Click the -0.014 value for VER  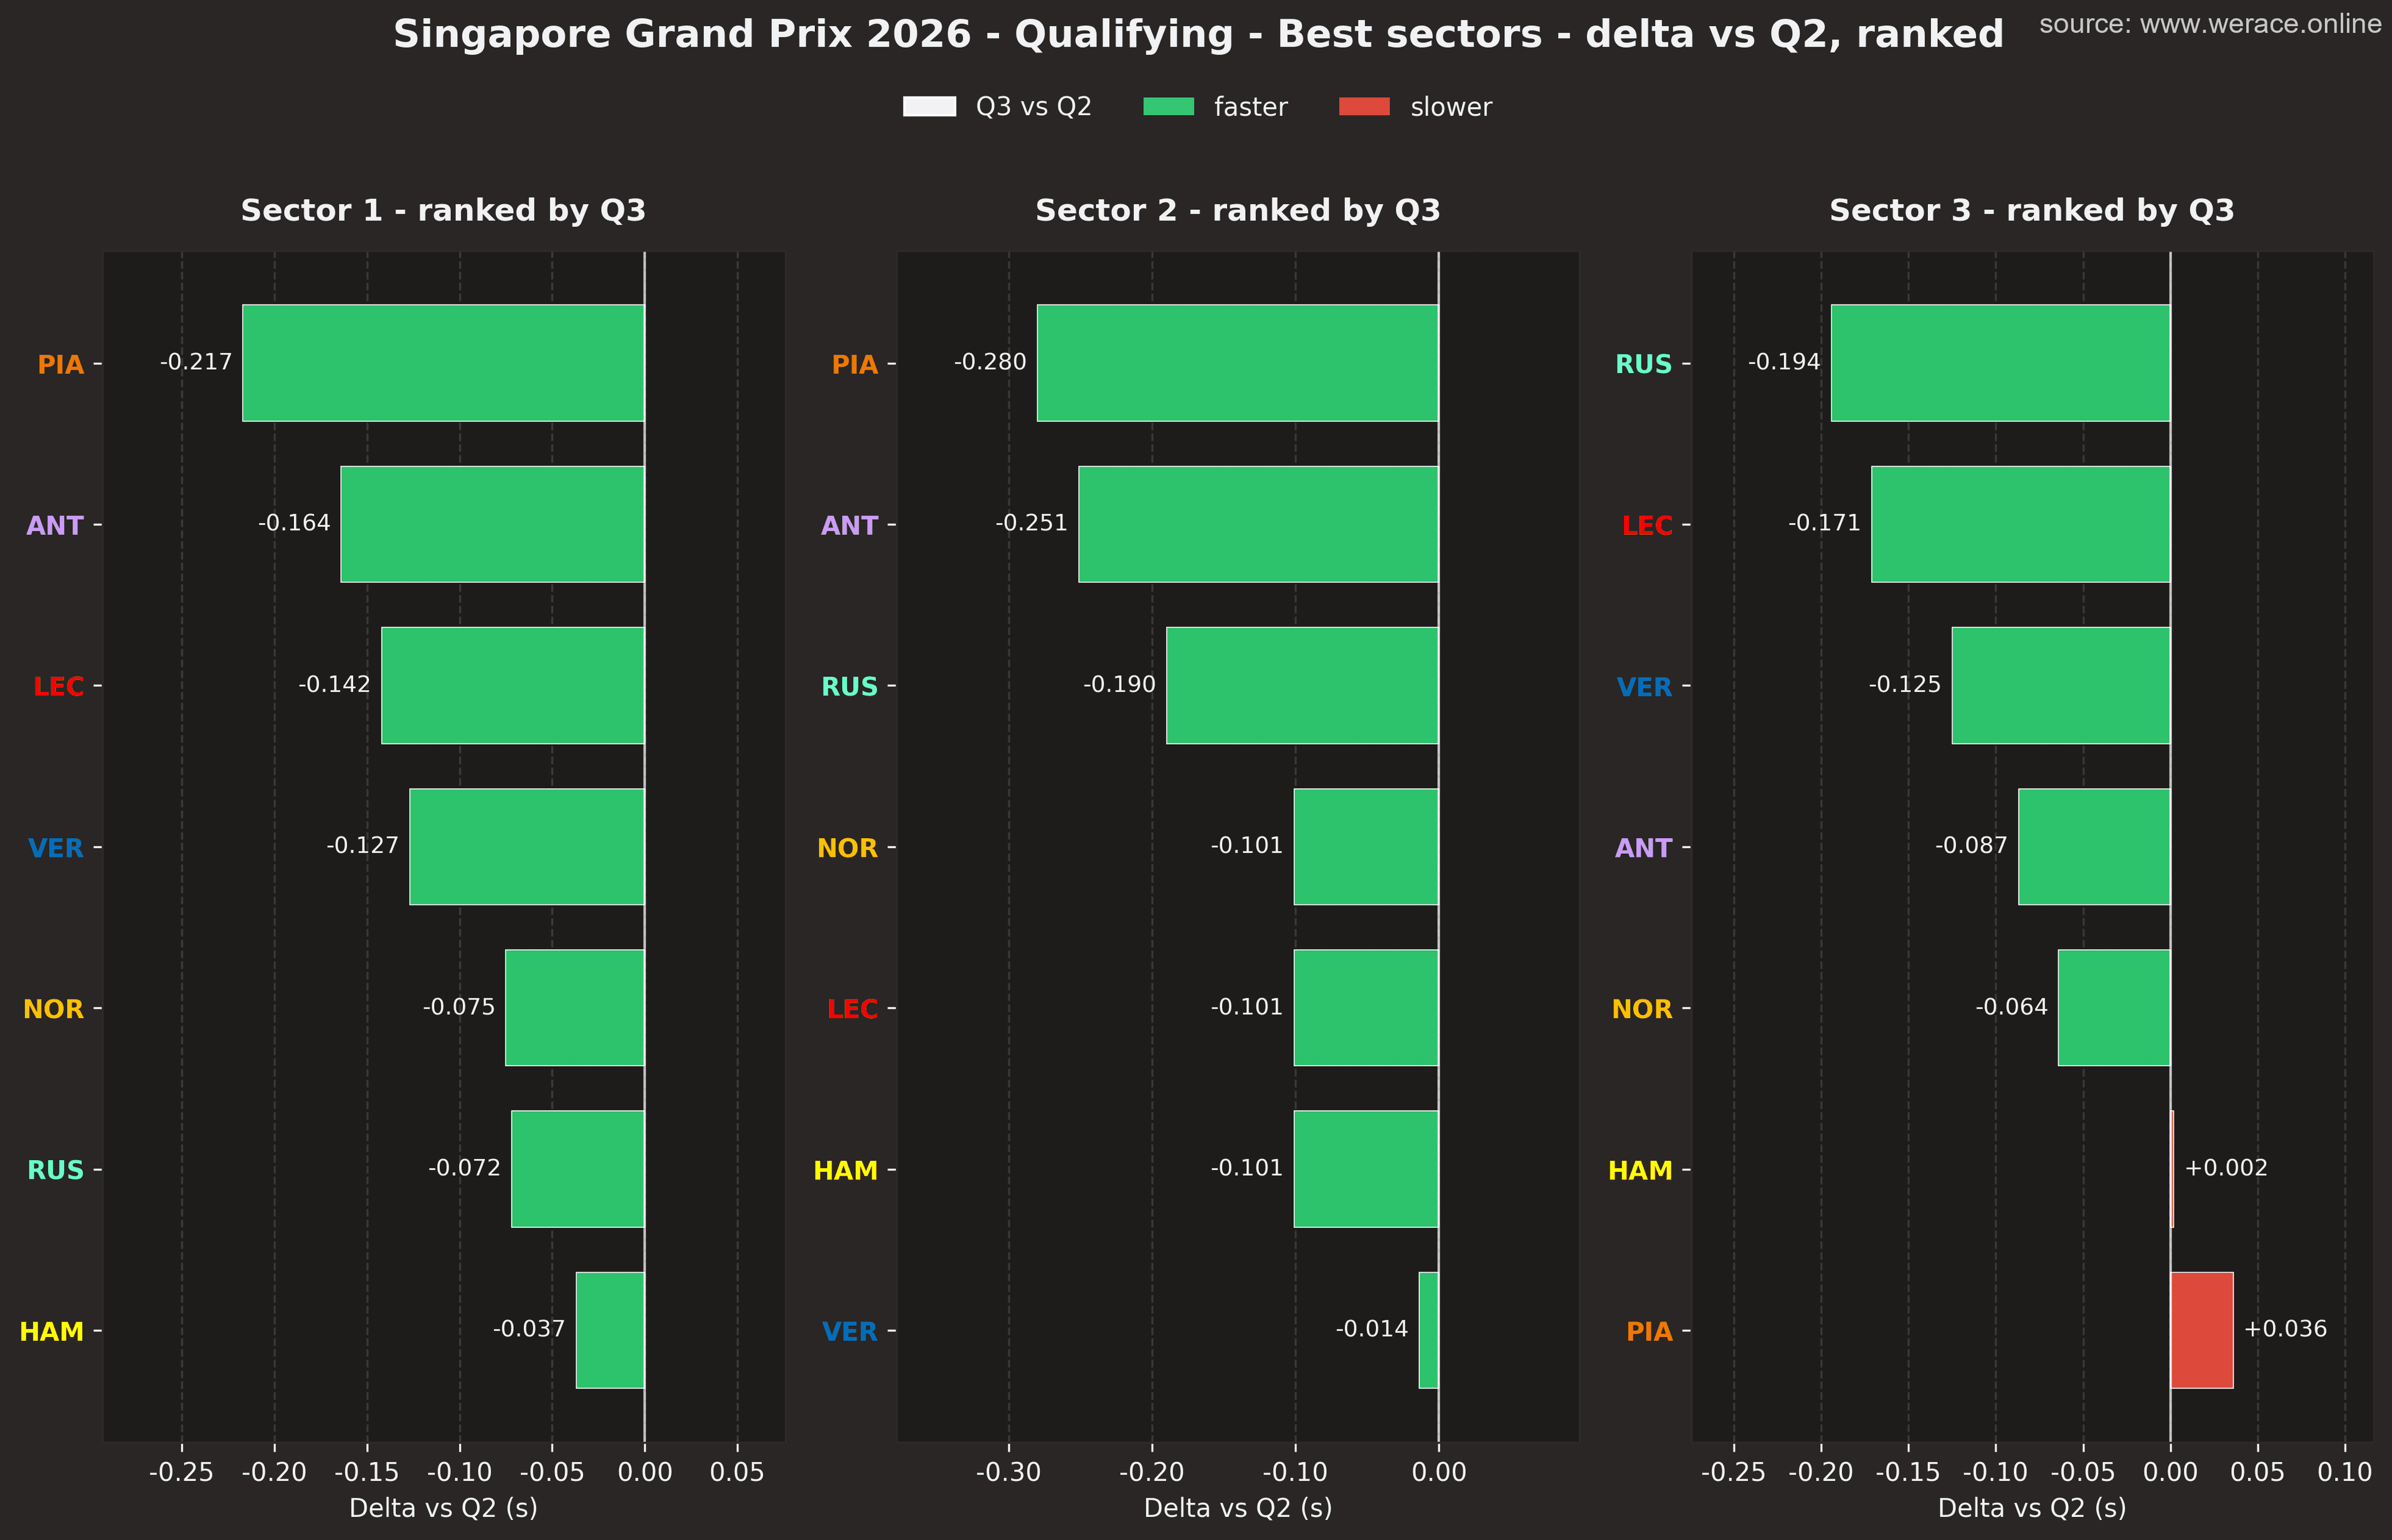point(1372,1329)
